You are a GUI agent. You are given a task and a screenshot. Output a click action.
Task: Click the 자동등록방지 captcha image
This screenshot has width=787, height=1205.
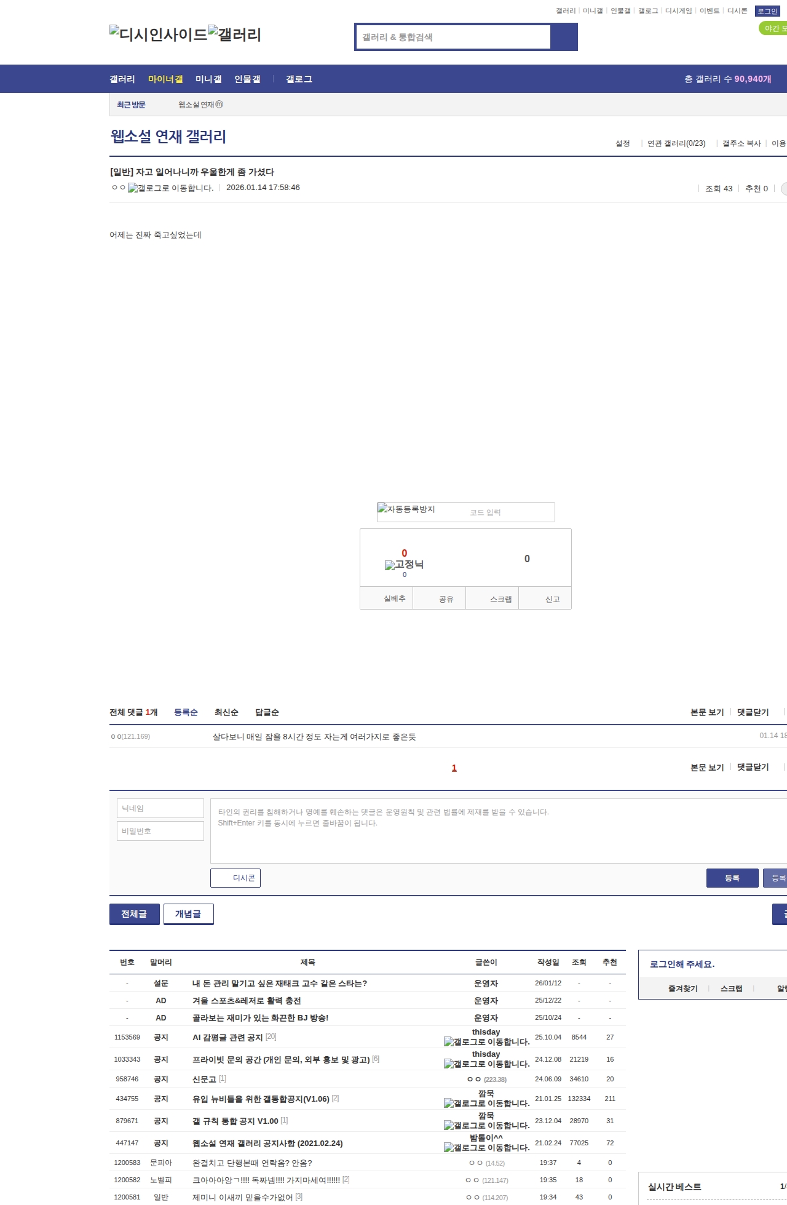pos(406,509)
